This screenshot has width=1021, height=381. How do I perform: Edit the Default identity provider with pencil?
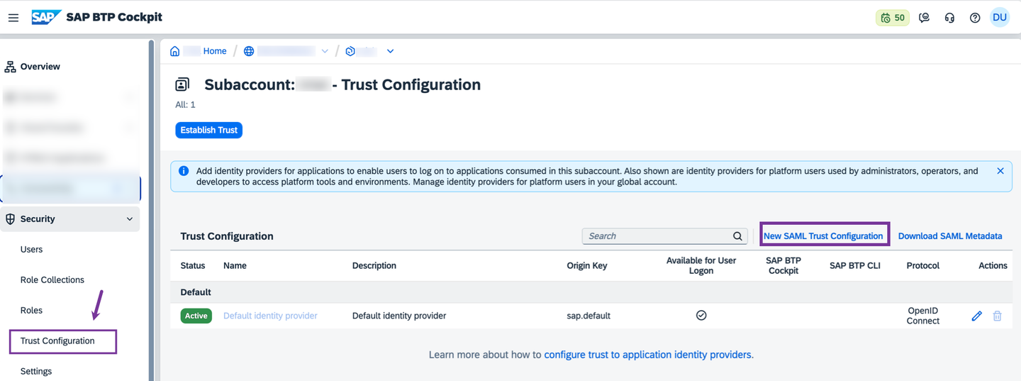(977, 316)
